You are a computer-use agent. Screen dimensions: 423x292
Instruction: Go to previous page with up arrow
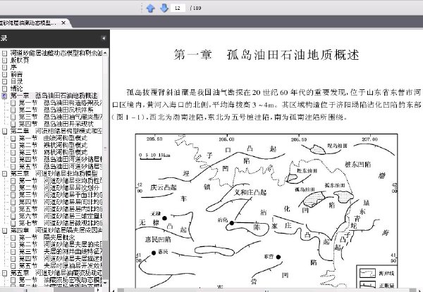150,8
